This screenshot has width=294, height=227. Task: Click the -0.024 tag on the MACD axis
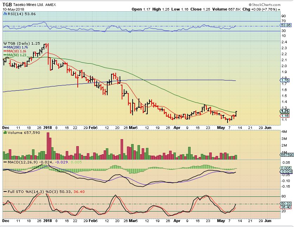(286, 172)
